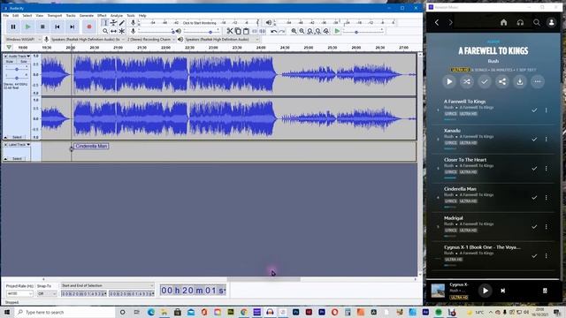Screen dimensions: 566x318
Task: Adjust the Play-at-Speed slider
Action: 363,32
